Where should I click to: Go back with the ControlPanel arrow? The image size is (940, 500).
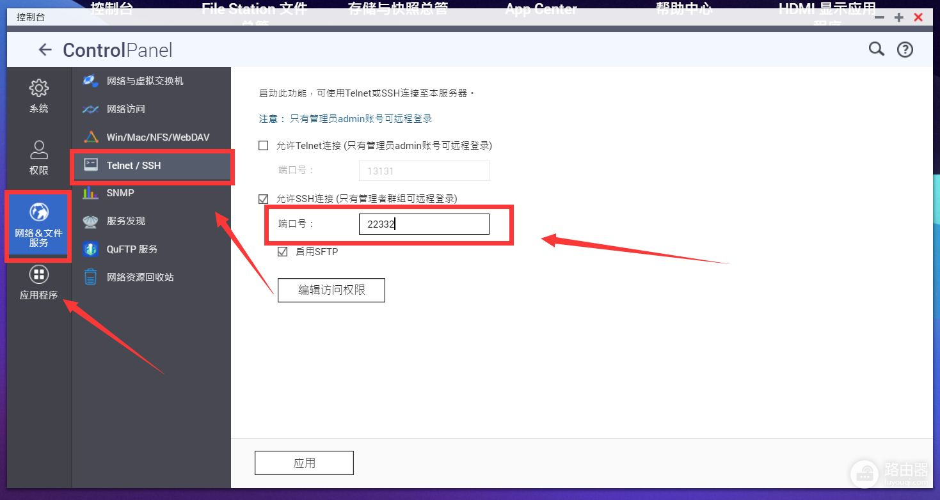coord(45,50)
